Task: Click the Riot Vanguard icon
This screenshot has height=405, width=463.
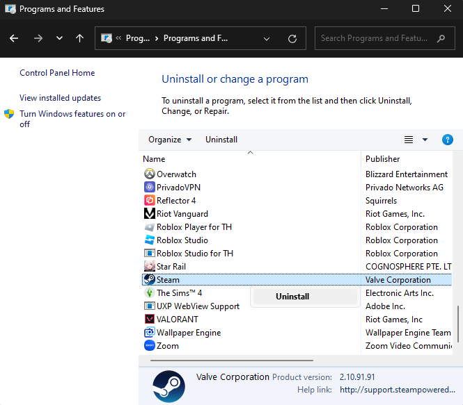Action: coord(149,214)
